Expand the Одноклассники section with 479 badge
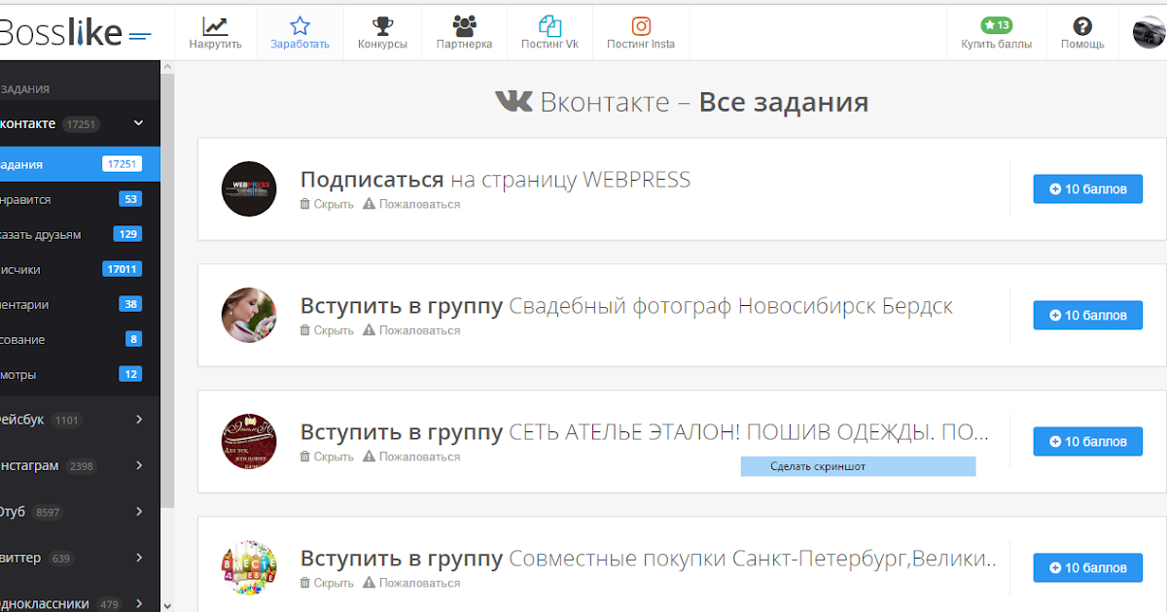 (80, 603)
